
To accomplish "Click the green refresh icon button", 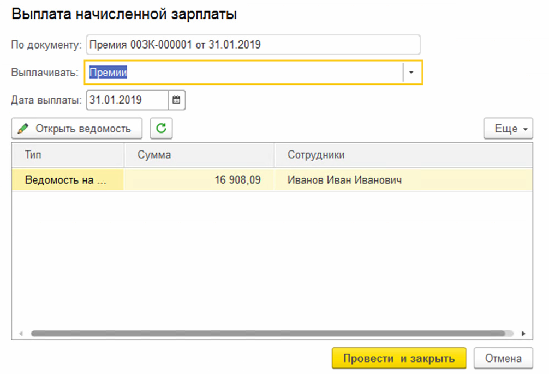I will tap(161, 129).
